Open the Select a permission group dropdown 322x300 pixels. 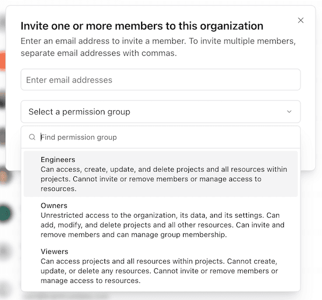(160, 111)
